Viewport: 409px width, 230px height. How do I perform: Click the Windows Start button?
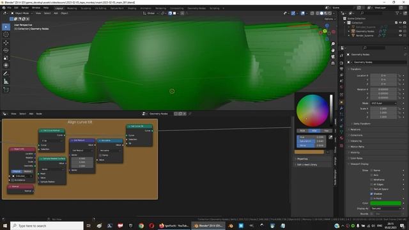click(5, 226)
